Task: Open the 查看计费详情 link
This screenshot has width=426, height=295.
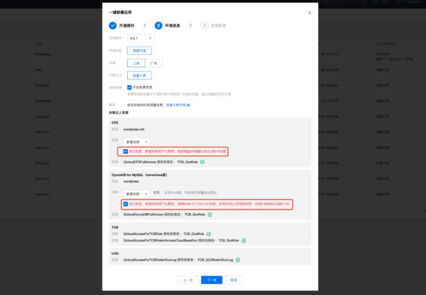Action: pyautogui.click(x=176, y=105)
